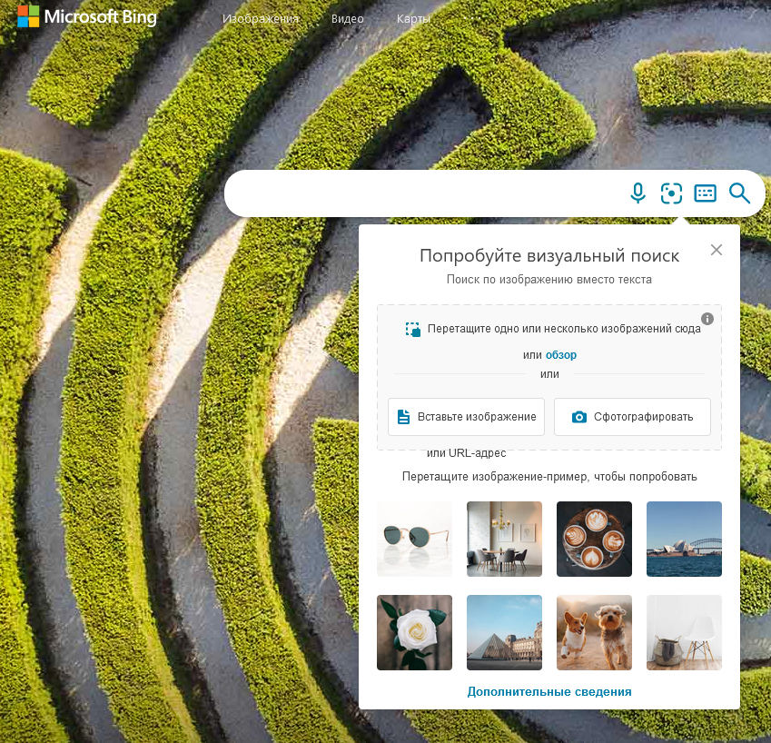Open the Изображения tab
This screenshot has height=743, width=771.
261,19
